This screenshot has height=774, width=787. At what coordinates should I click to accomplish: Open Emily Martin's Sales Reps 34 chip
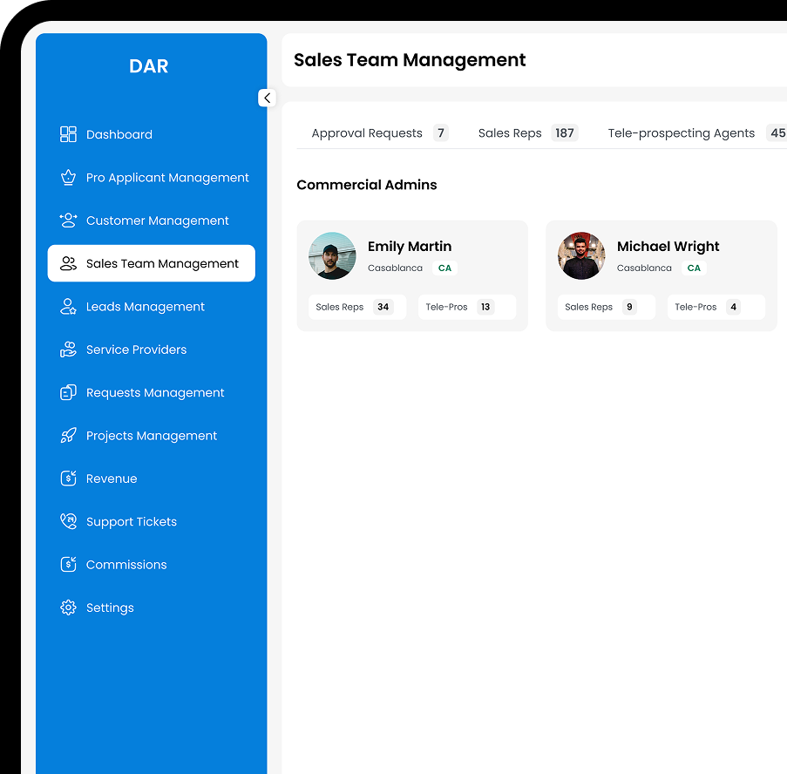[x=357, y=307]
